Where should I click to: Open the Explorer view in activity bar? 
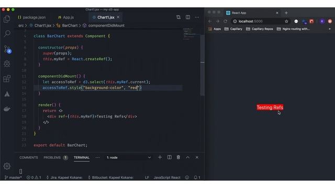[x=7, y=19]
